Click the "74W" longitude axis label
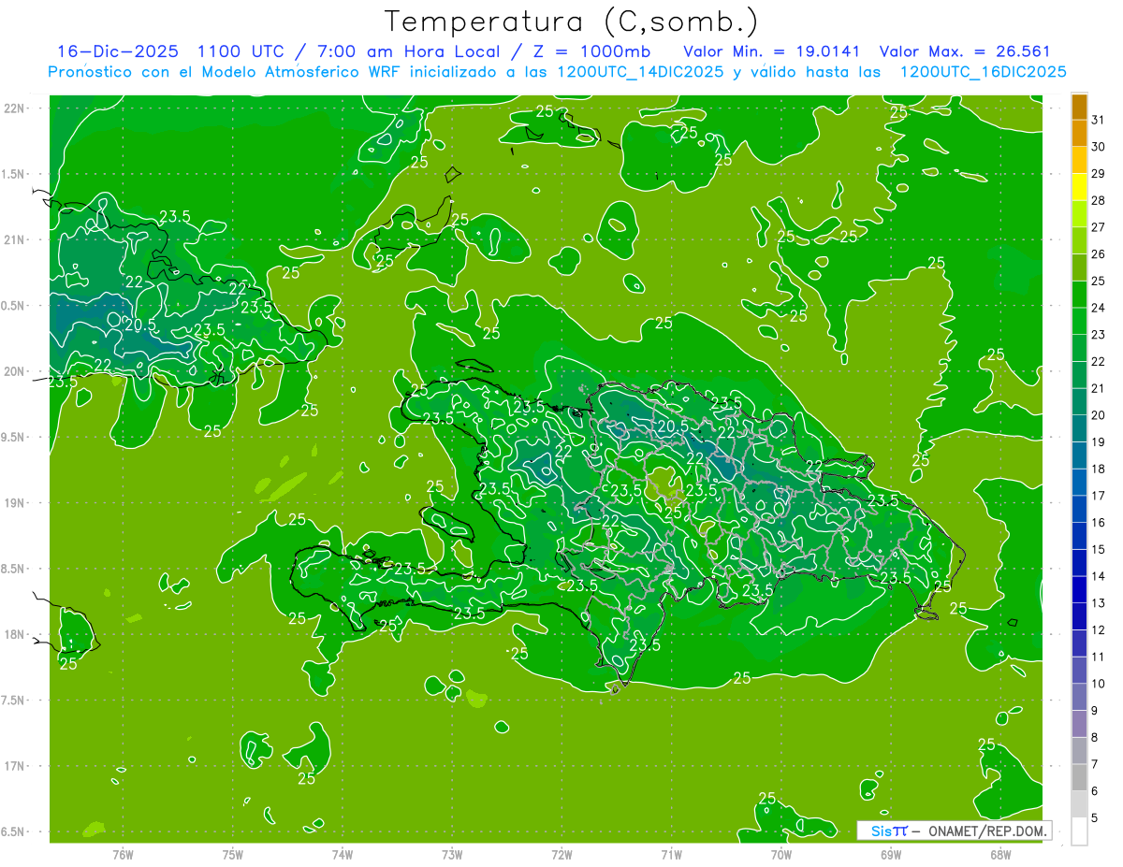Image resolution: width=1123 pixels, height=867 pixels. pyautogui.click(x=343, y=855)
